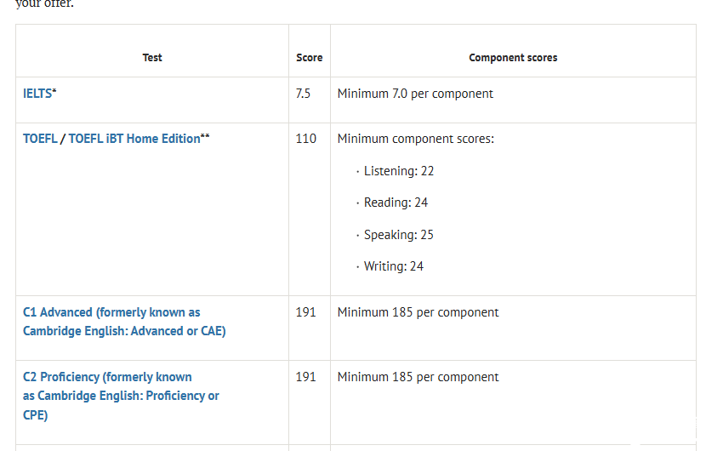Click 'Minimum component scores:' text

416,139
